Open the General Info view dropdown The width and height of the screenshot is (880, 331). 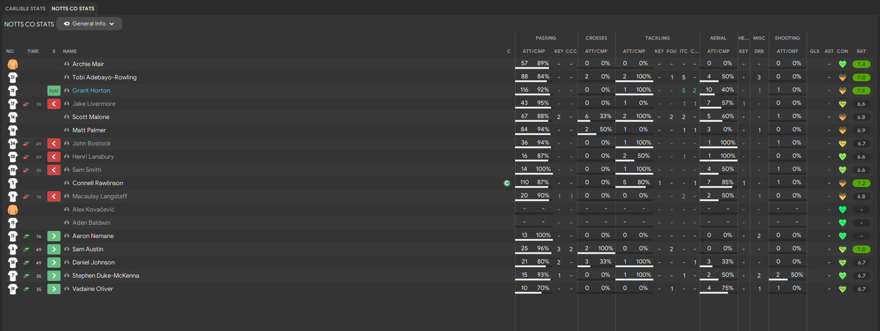coord(89,24)
